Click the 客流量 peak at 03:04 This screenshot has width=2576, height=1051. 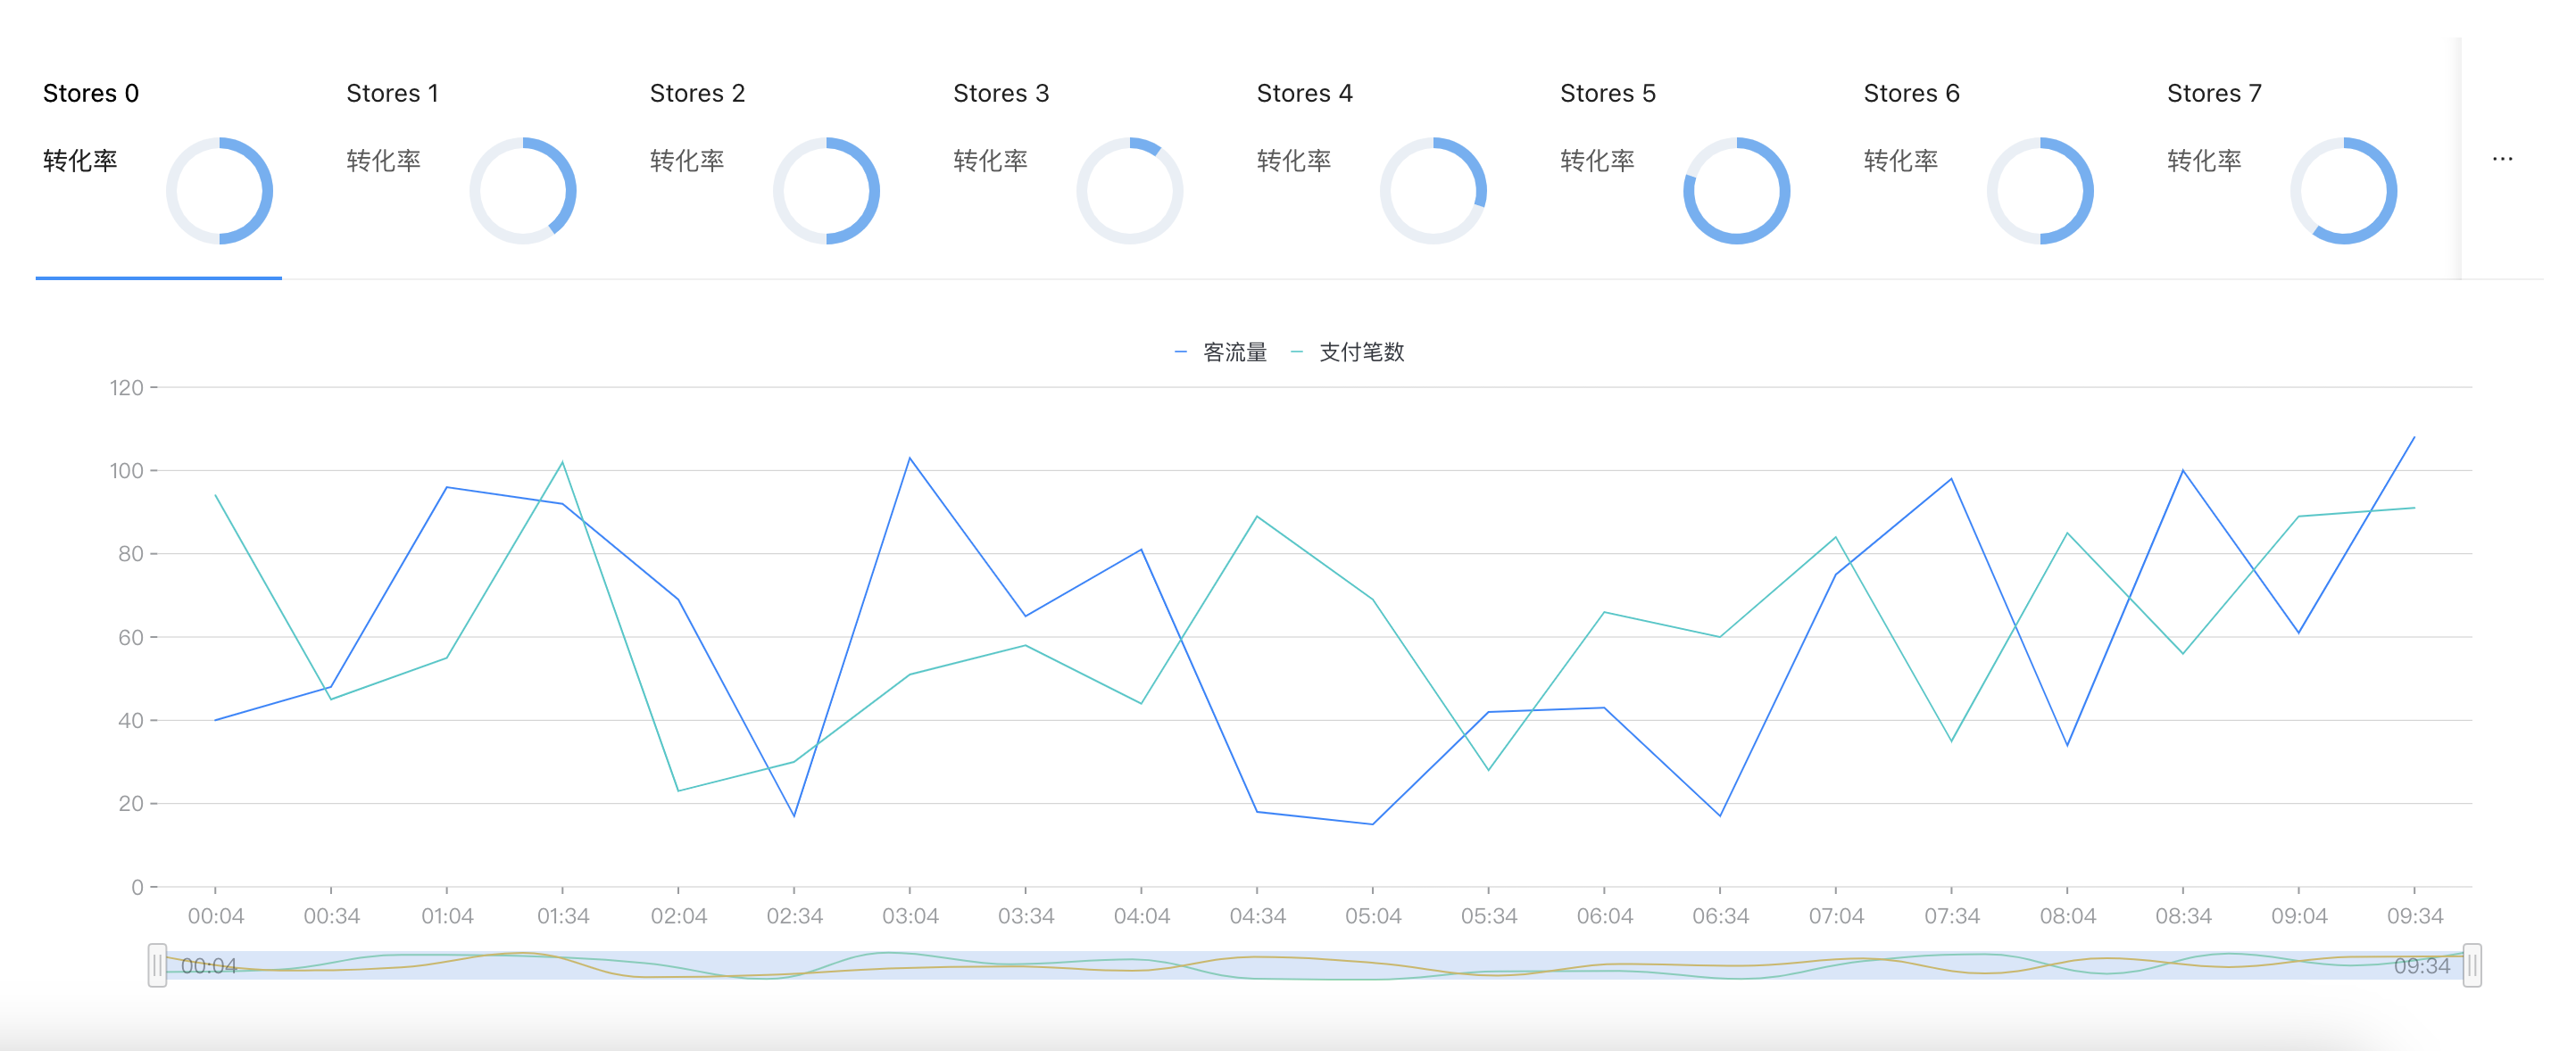(x=910, y=458)
